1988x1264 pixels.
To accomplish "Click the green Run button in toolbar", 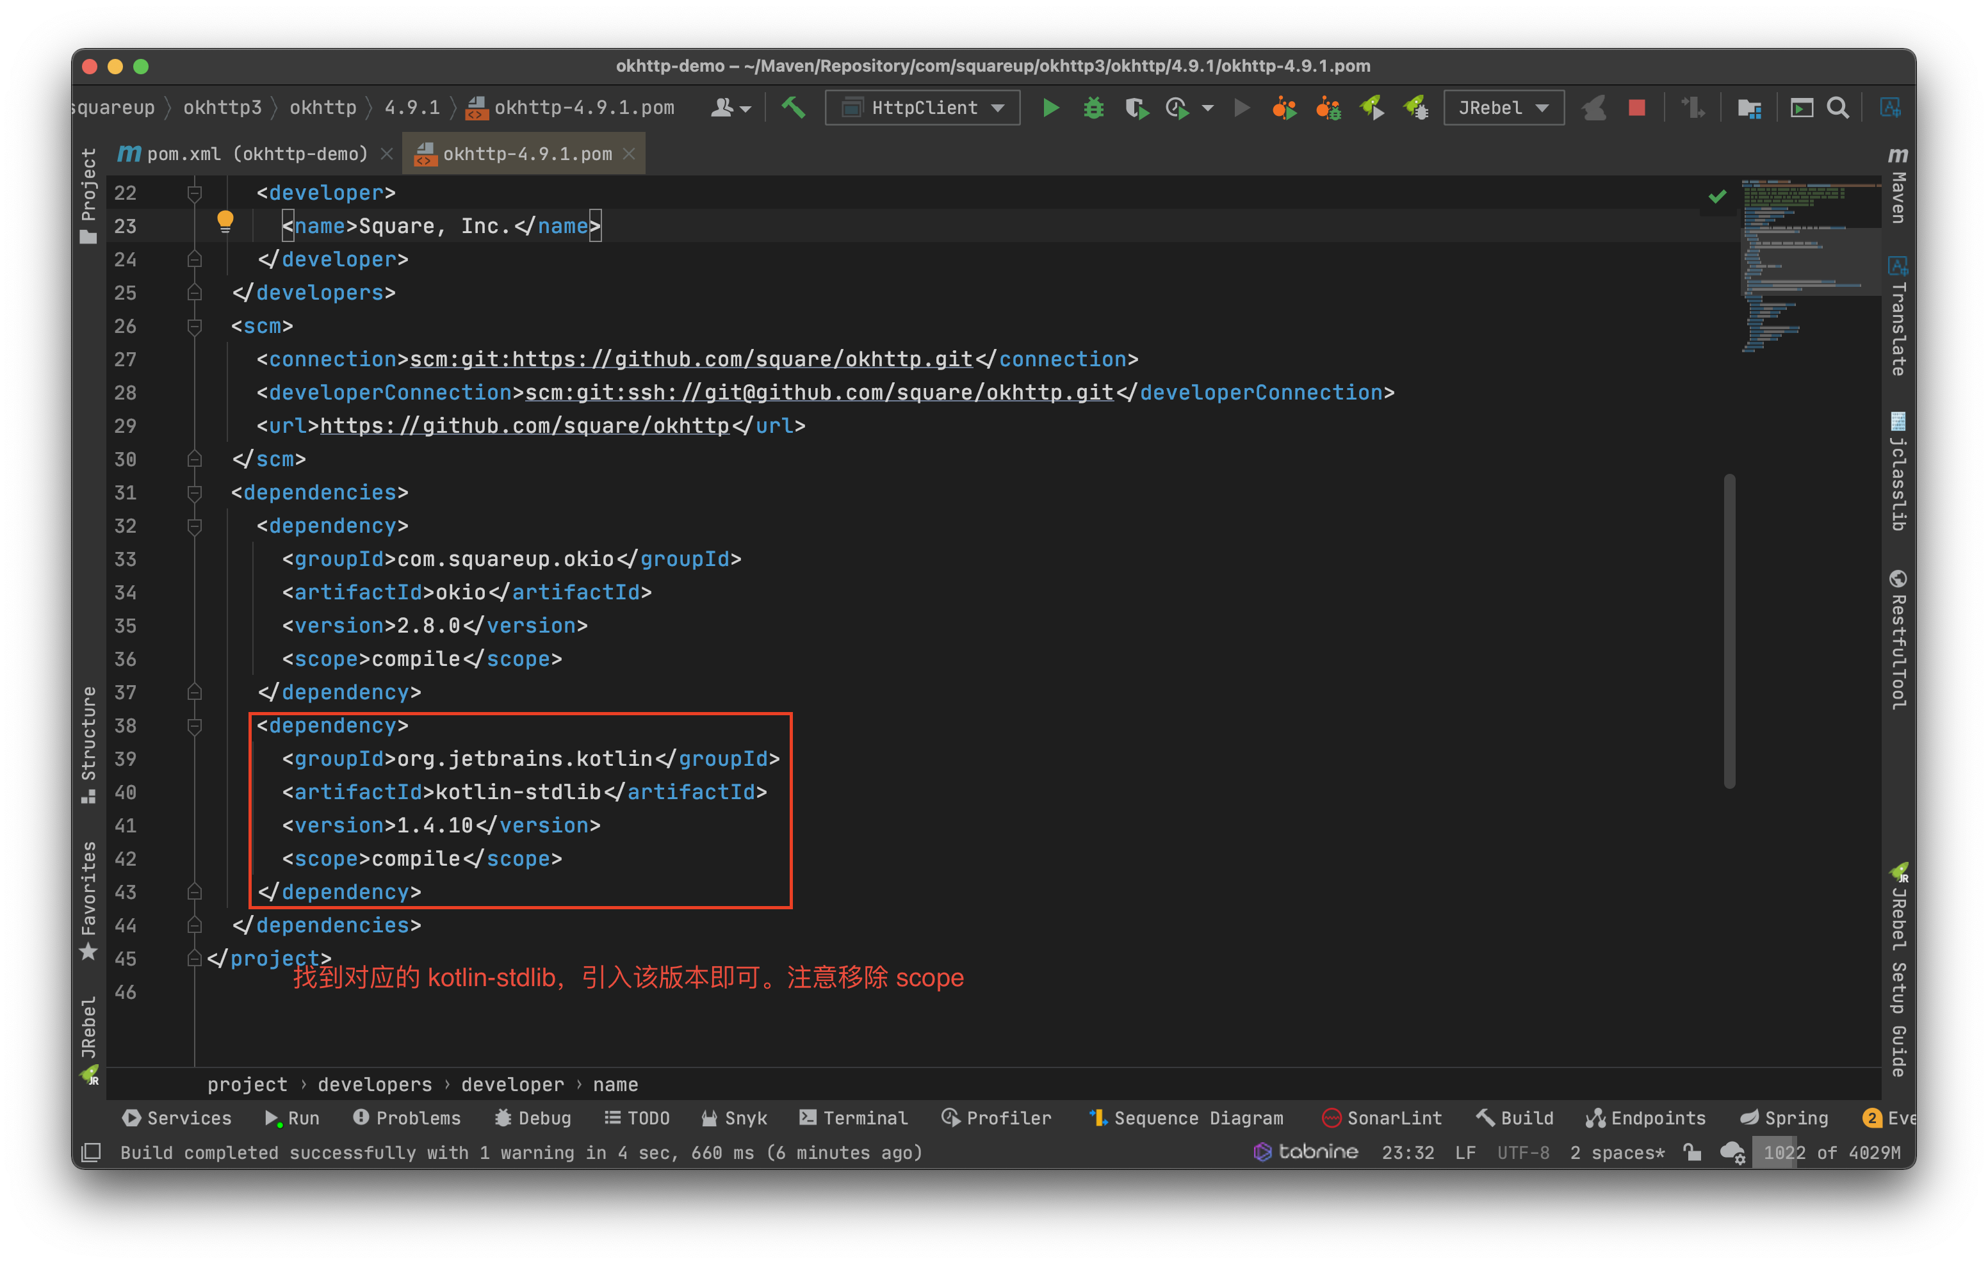I will (x=1050, y=108).
